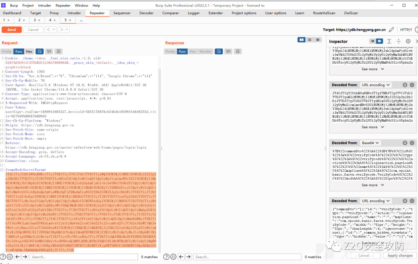
Task: Edit the target with pencil icon
Action: click(391, 30)
